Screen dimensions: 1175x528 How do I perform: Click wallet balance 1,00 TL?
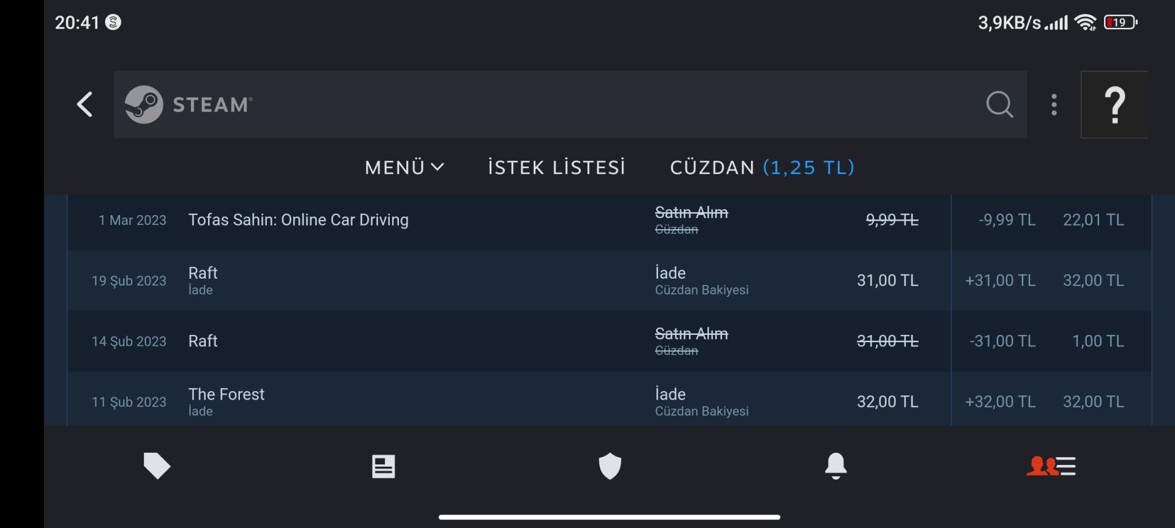click(x=1099, y=341)
